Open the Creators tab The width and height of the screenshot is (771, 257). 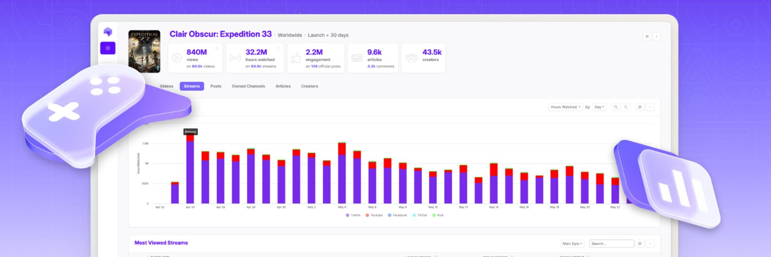coord(309,86)
